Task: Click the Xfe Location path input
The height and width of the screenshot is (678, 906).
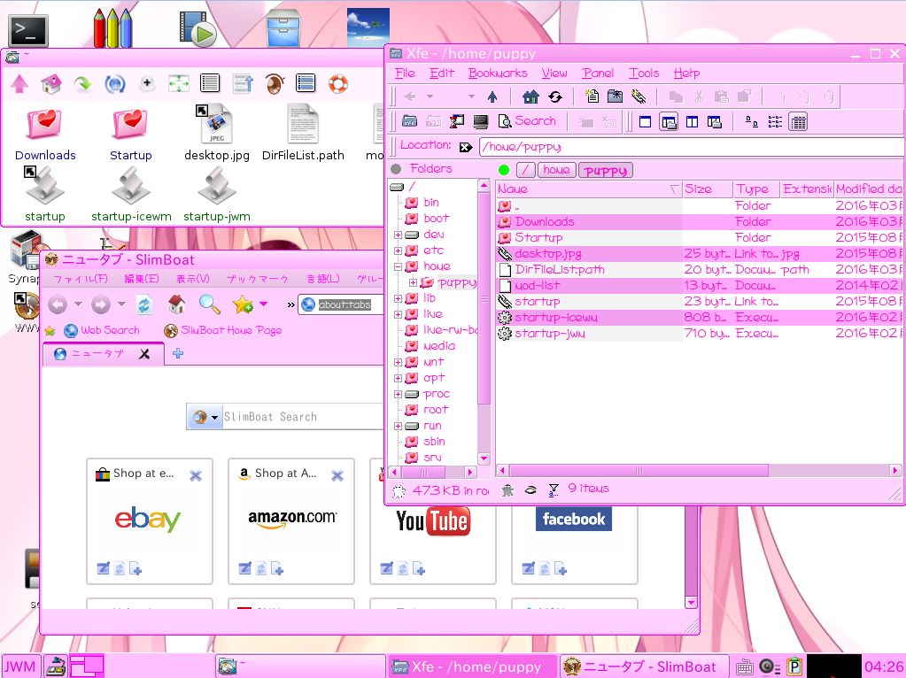Action: tap(692, 147)
